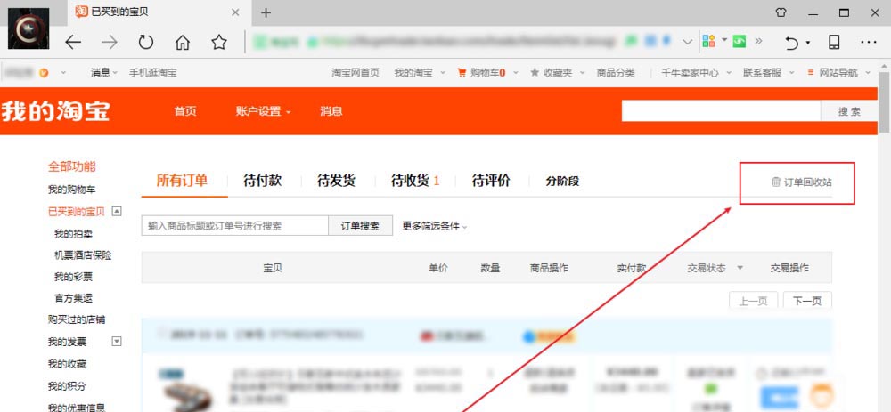Click the header search input field

[721, 111]
